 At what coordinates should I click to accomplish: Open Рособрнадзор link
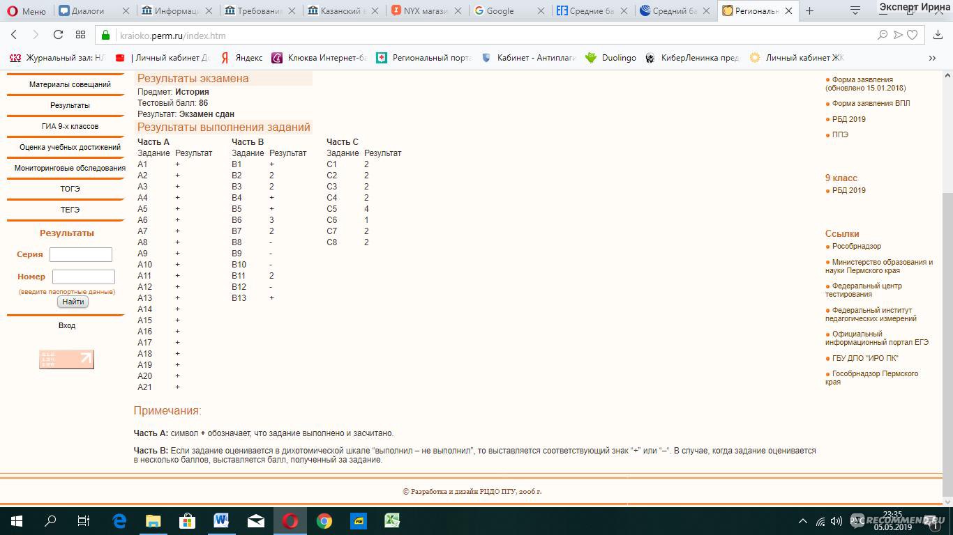(x=856, y=246)
